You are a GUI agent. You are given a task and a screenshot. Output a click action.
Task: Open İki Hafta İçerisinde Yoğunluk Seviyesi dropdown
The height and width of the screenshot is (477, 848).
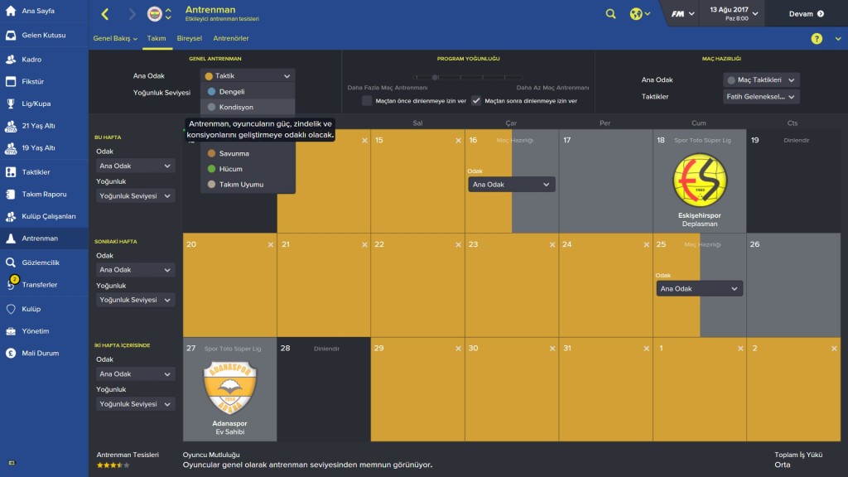pyautogui.click(x=135, y=404)
